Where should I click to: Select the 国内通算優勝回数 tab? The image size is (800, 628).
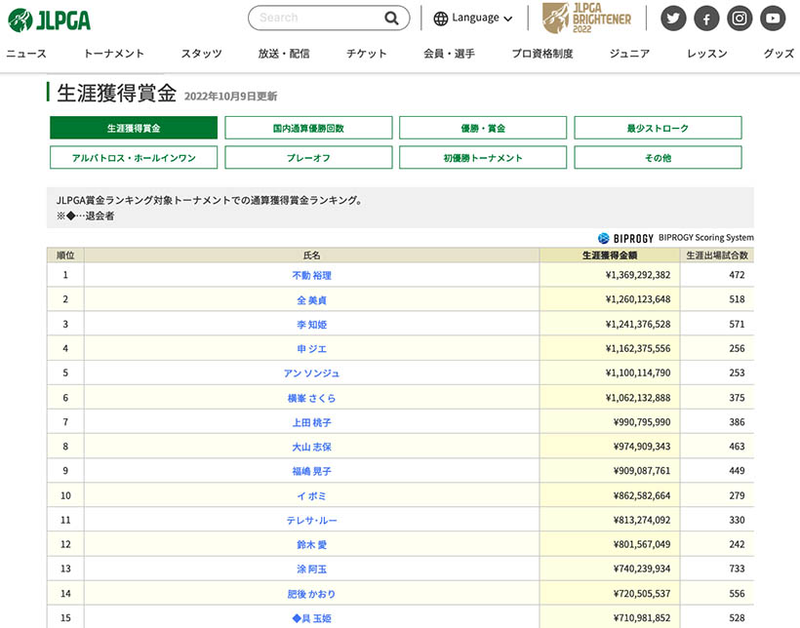click(x=308, y=128)
